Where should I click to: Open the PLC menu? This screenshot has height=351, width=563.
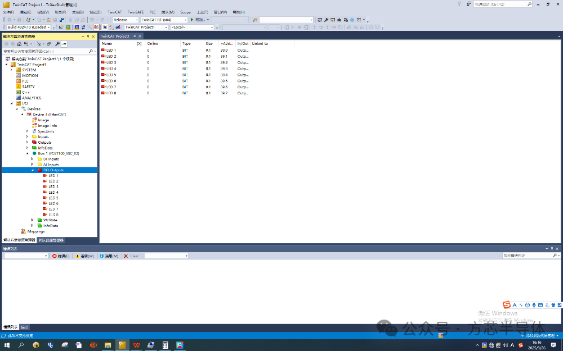point(153,12)
